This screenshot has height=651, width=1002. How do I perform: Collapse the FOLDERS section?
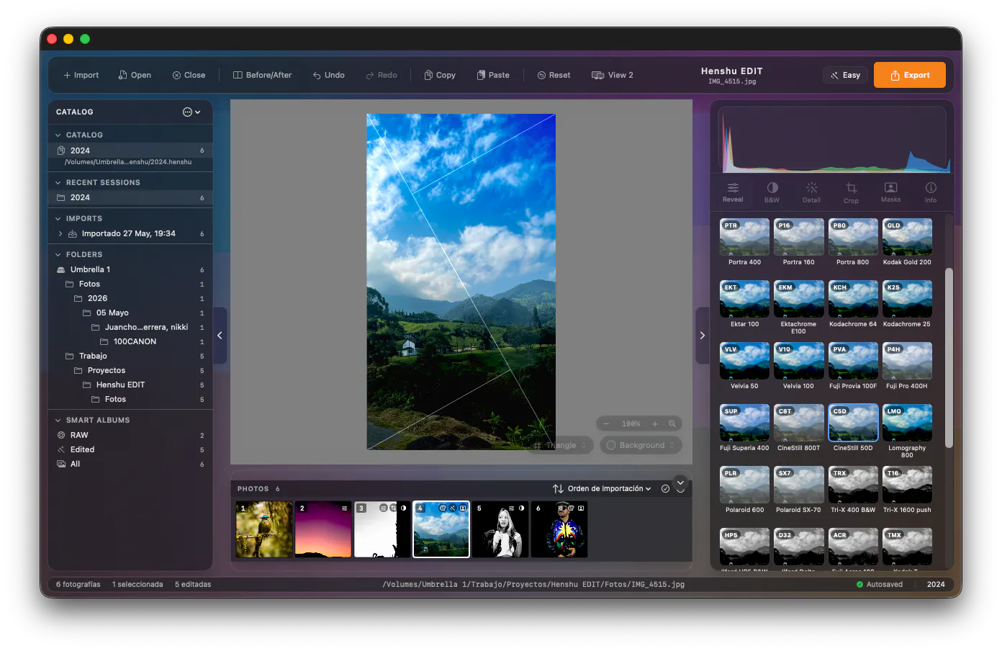coord(58,255)
